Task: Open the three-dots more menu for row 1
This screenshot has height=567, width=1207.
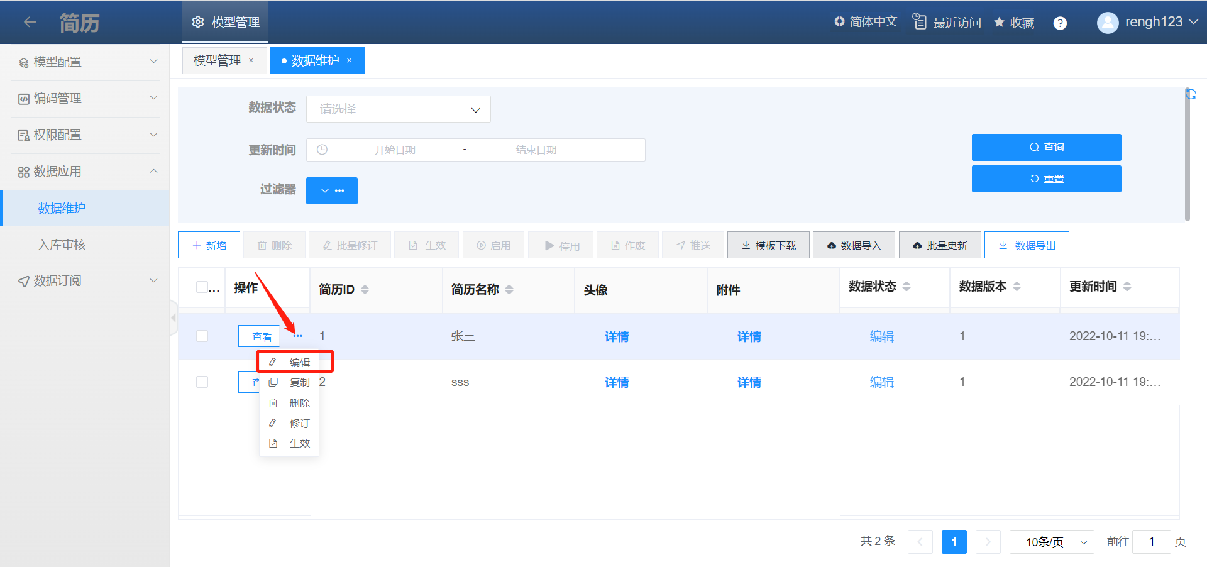Action: click(297, 336)
